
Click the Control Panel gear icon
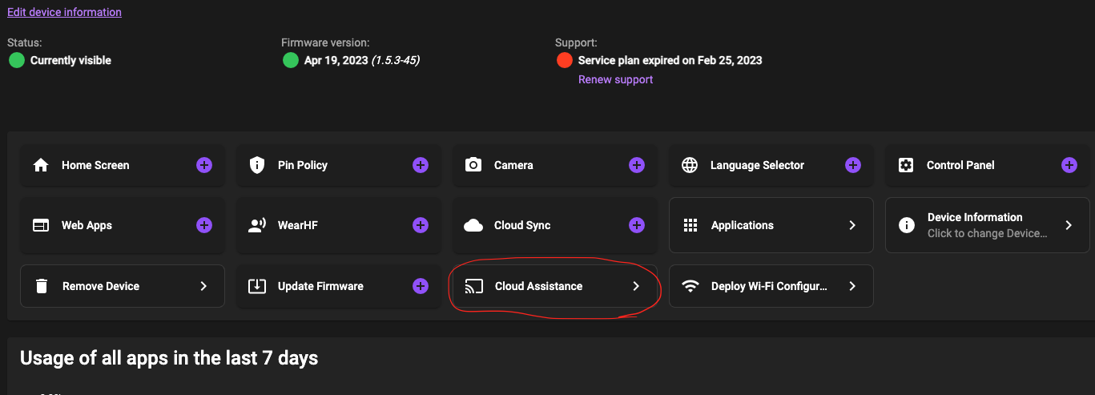tap(906, 165)
